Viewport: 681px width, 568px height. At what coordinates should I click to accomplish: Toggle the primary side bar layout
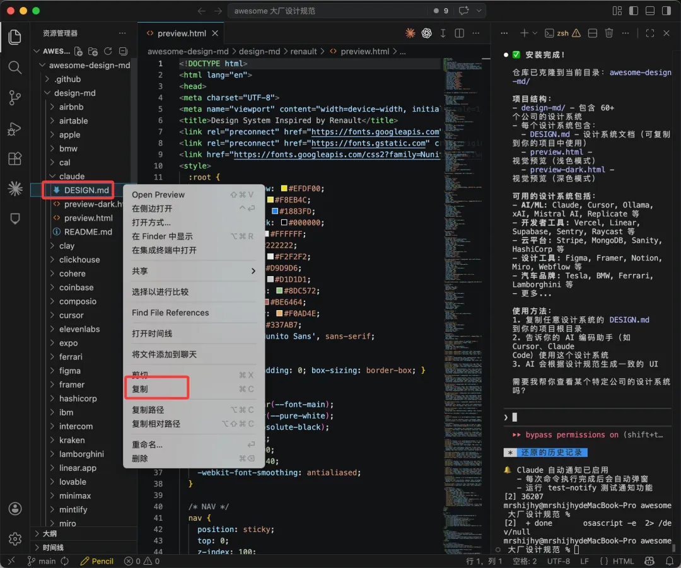click(x=634, y=11)
